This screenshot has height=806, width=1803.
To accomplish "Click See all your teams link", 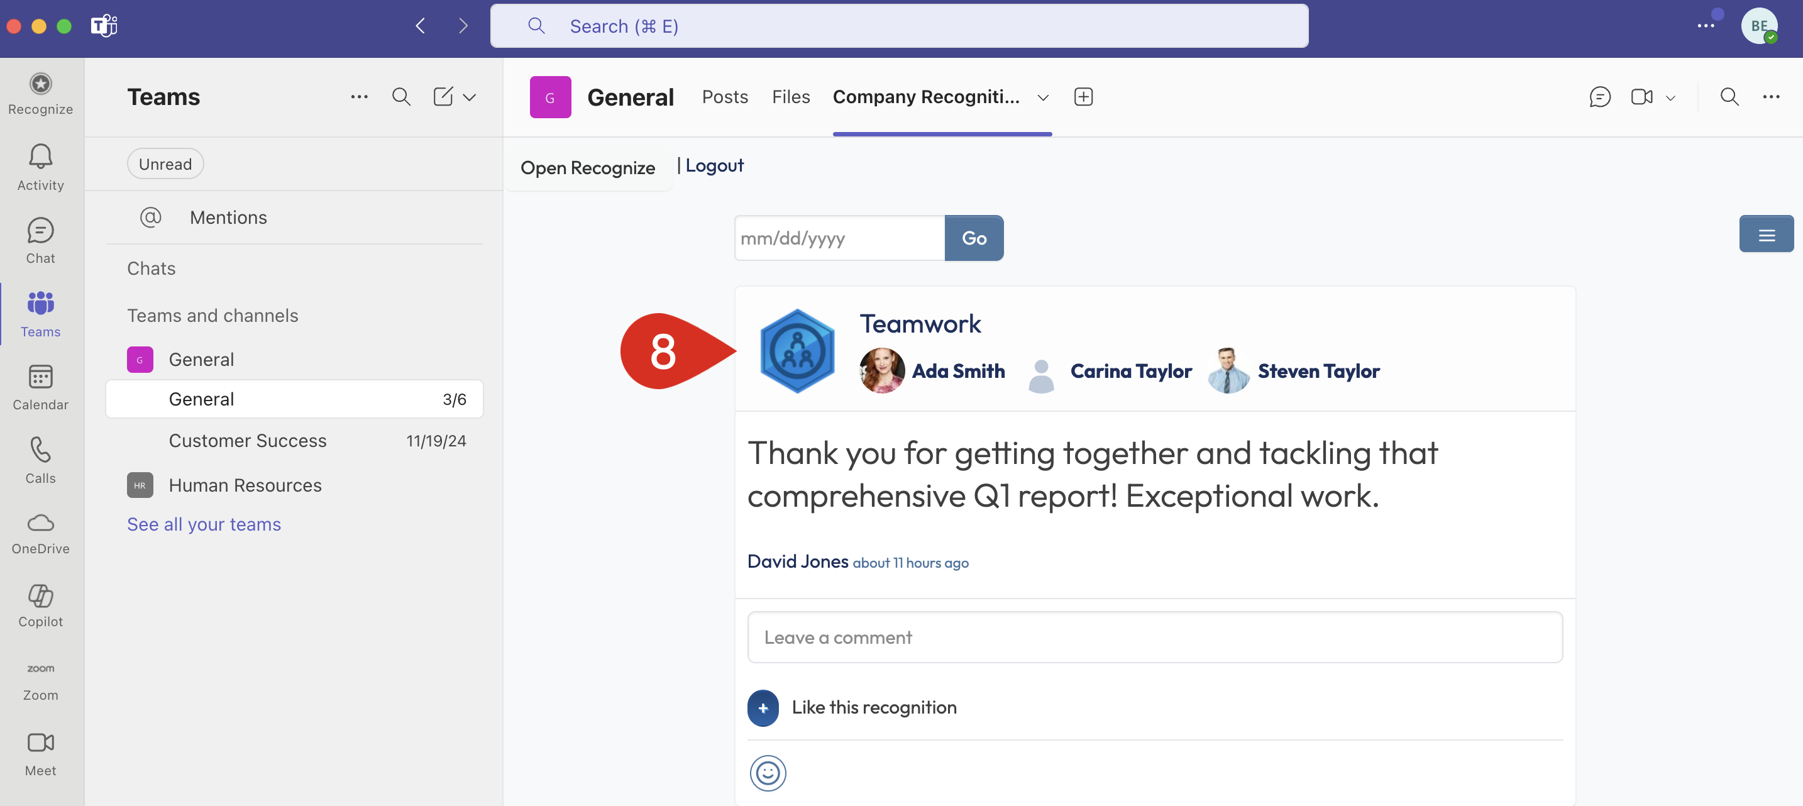I will (204, 524).
